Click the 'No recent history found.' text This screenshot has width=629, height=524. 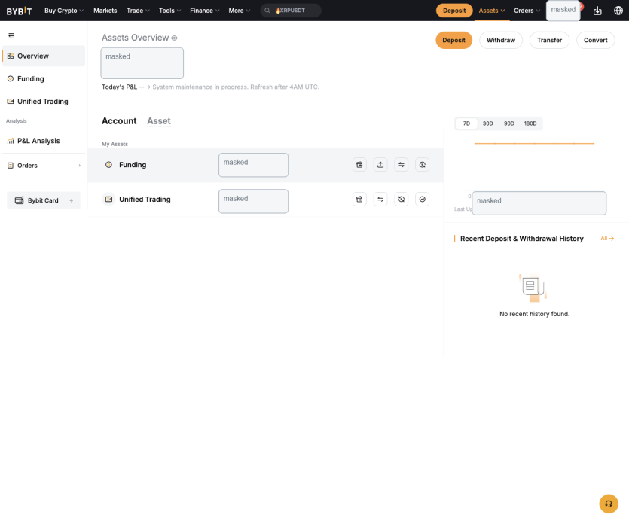534,314
